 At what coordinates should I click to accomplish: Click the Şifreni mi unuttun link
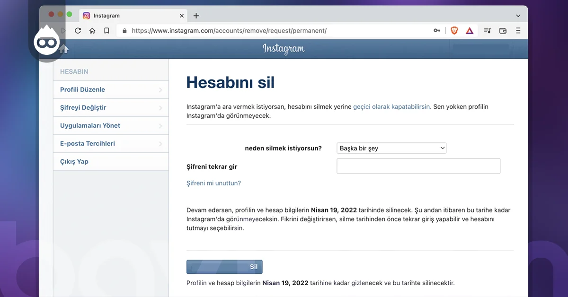(x=213, y=183)
